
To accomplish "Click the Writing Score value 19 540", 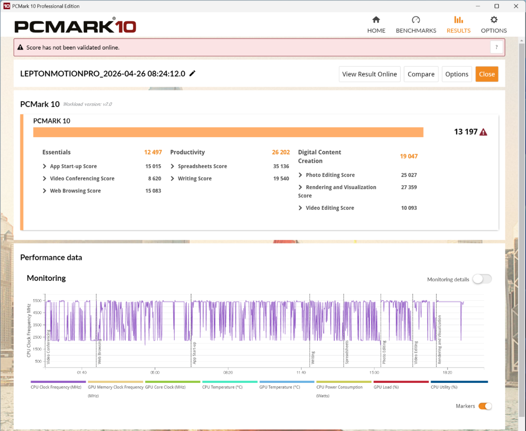I will [x=281, y=179].
